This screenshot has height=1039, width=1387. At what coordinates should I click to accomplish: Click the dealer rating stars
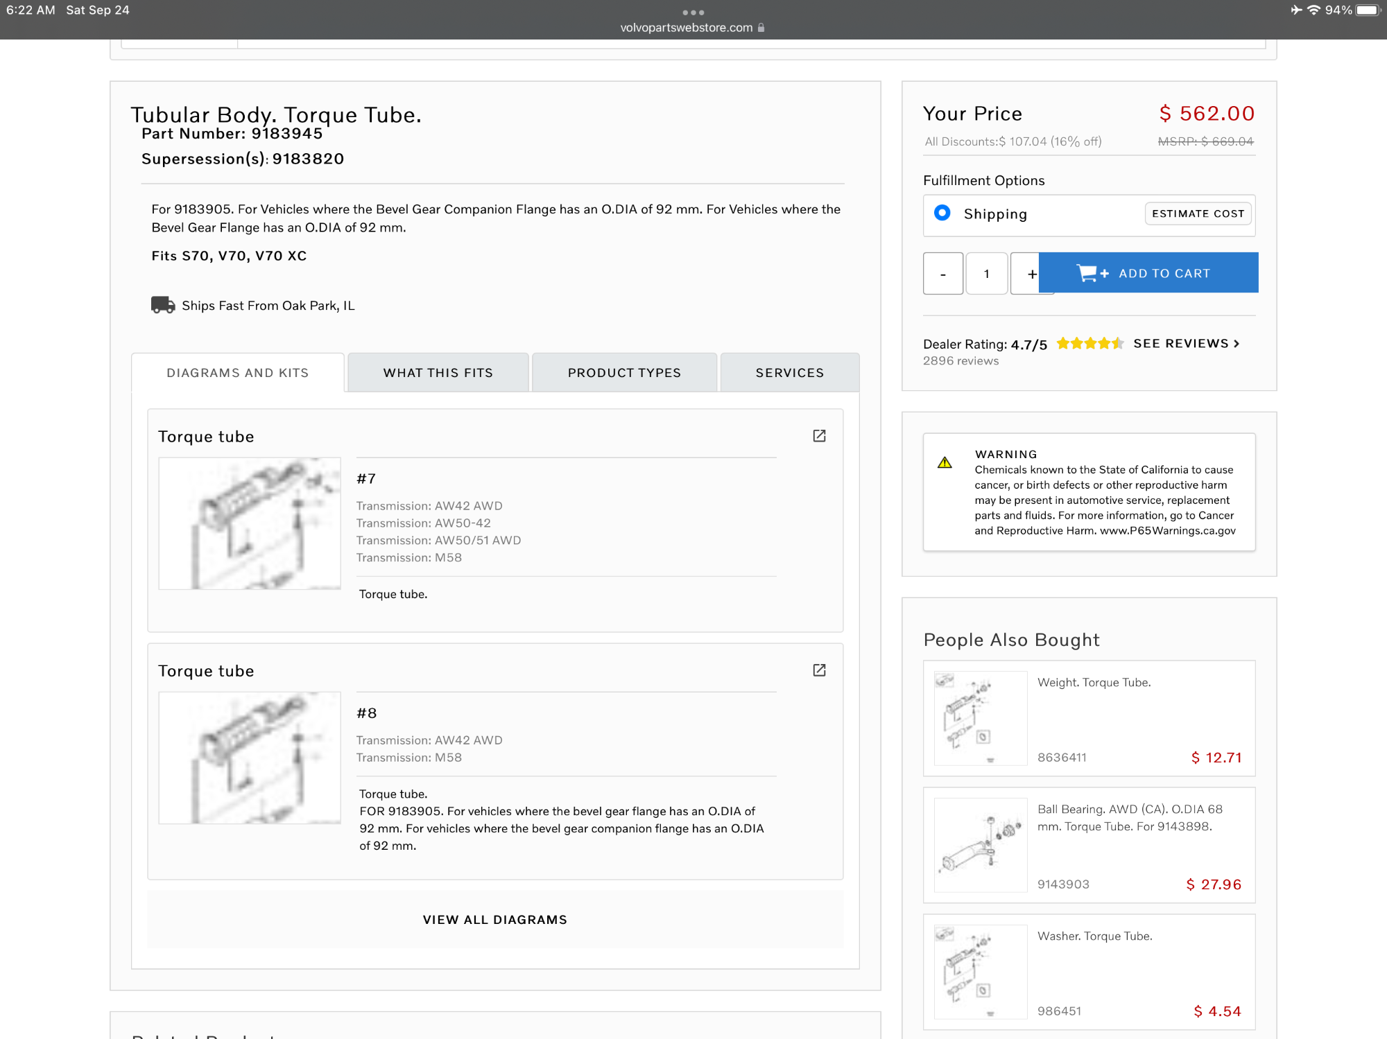point(1089,344)
